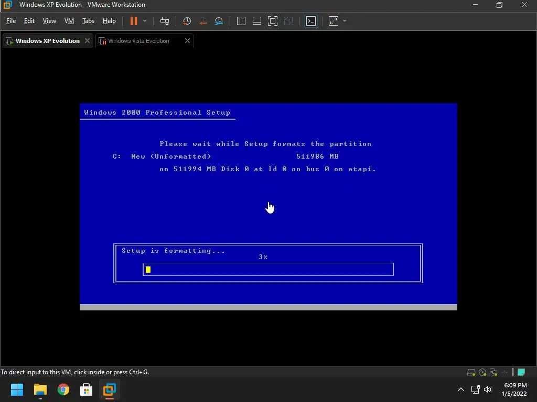Image resolution: width=537 pixels, height=402 pixels.
Task: Pause the virtual machine with the orange pause button
Action: click(134, 21)
